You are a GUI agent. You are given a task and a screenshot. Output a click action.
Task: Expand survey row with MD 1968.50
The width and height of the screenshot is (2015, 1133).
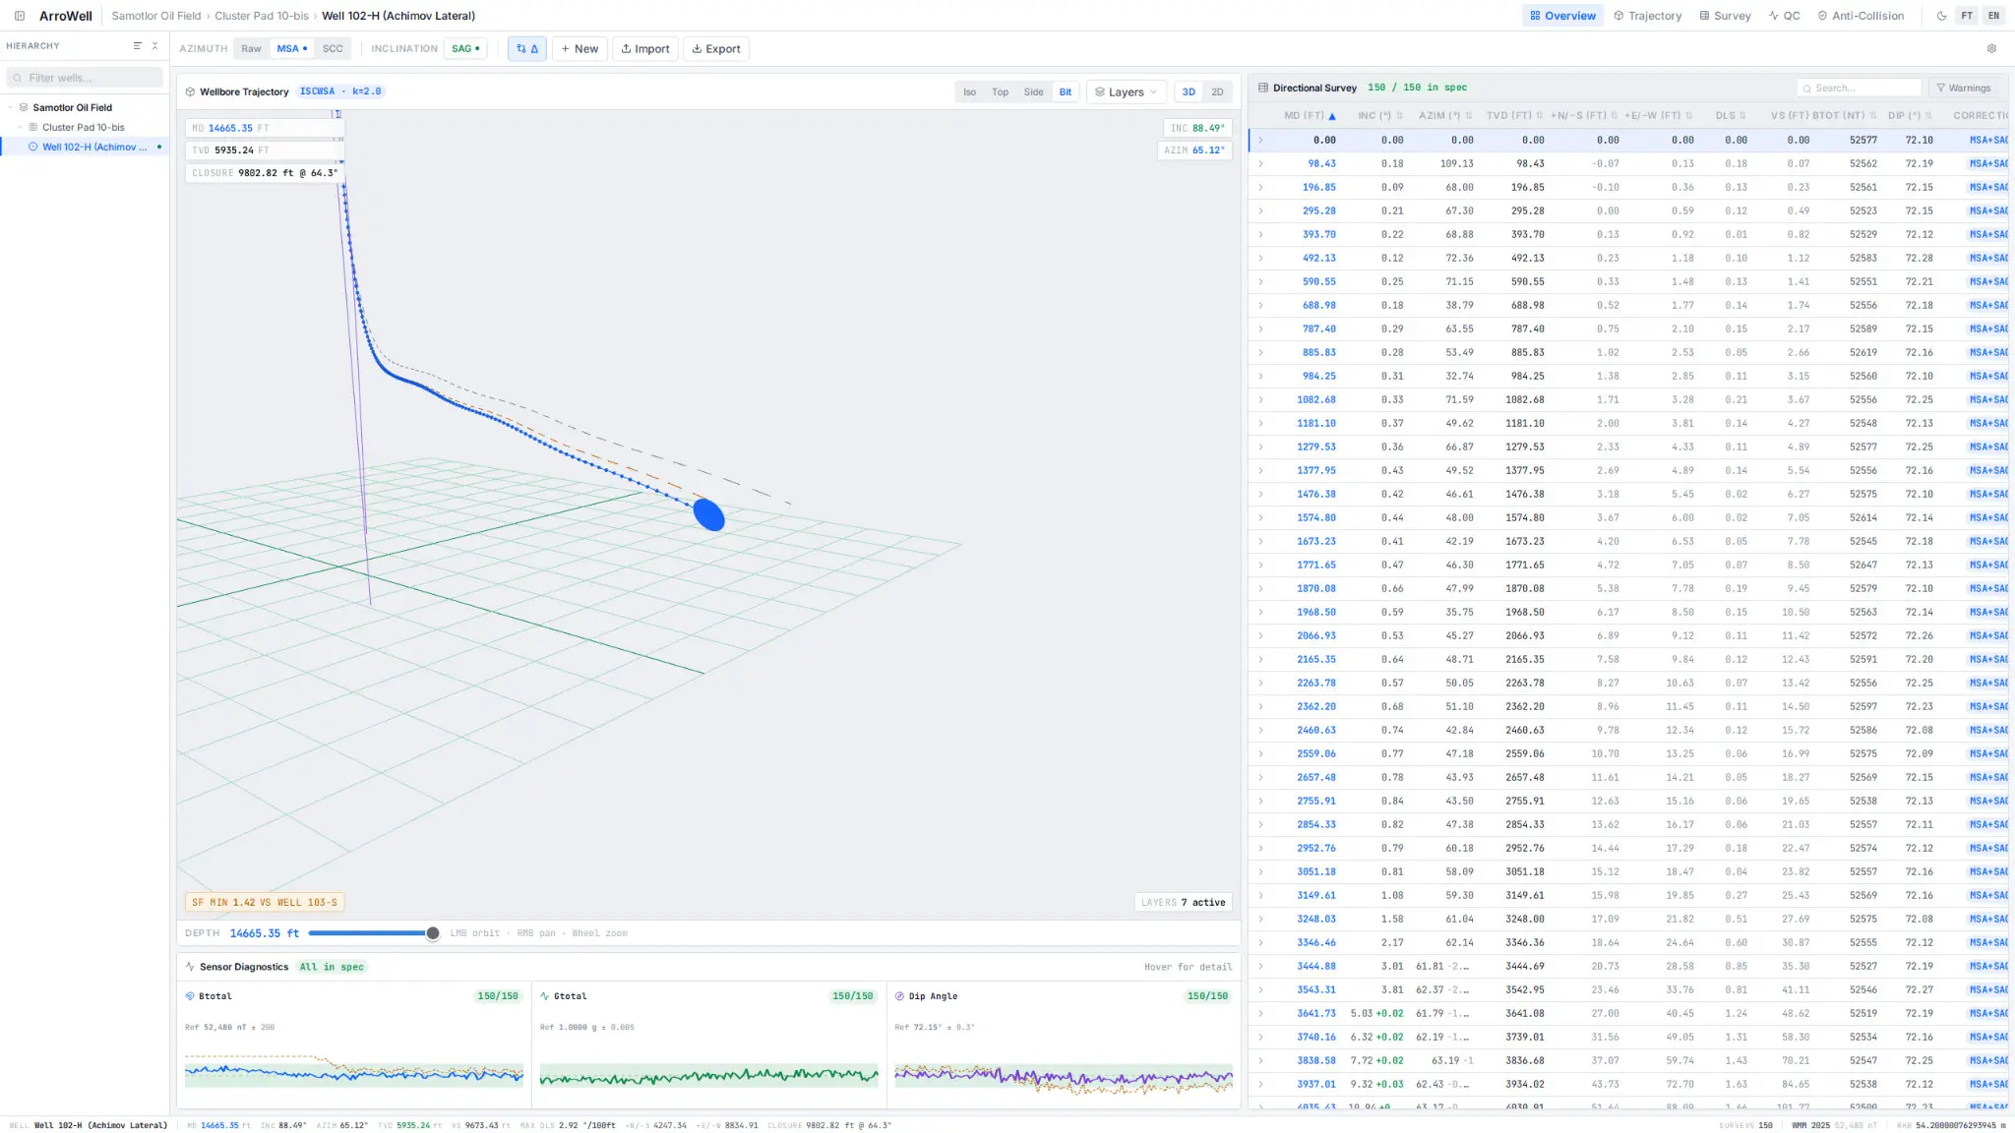(x=1260, y=612)
